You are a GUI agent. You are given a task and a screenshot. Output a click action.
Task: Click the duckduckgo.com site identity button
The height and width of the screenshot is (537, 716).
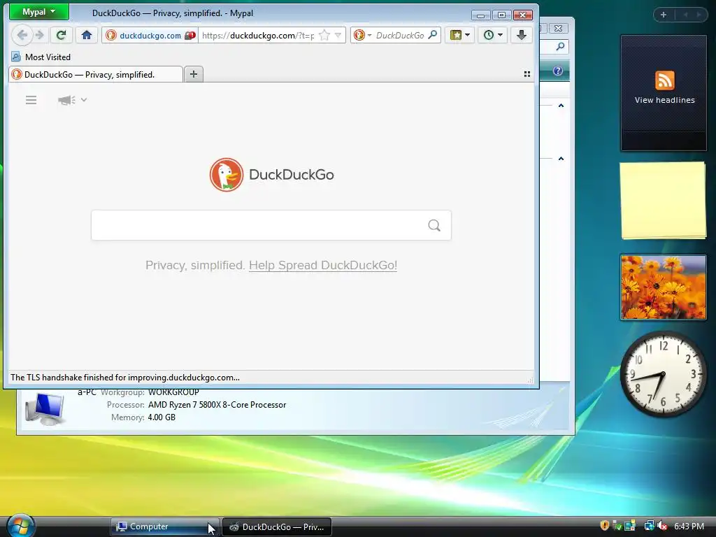[x=150, y=35]
